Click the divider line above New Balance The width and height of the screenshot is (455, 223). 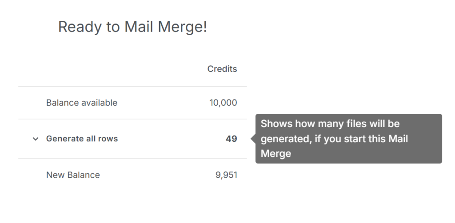(132, 158)
